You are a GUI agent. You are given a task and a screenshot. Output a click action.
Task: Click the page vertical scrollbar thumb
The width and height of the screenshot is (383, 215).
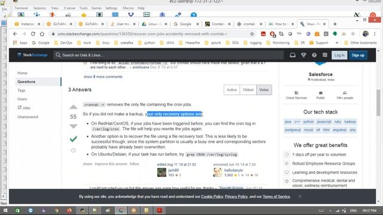378,102
